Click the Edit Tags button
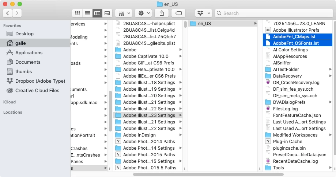Image resolution: width=336 pixels, height=177 pixels. point(178,13)
